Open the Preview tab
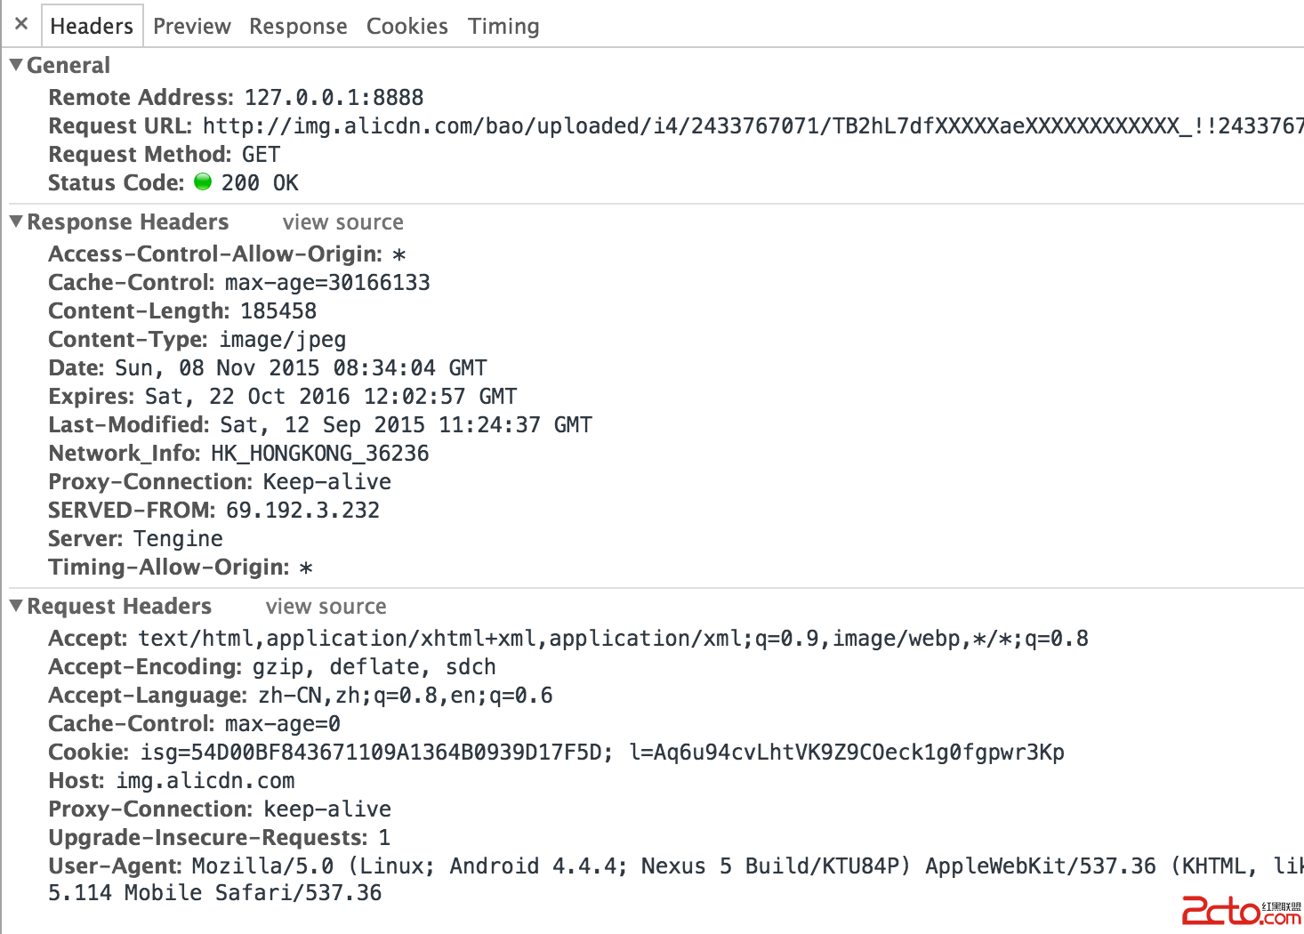Image resolution: width=1304 pixels, height=934 pixels. pos(191,26)
